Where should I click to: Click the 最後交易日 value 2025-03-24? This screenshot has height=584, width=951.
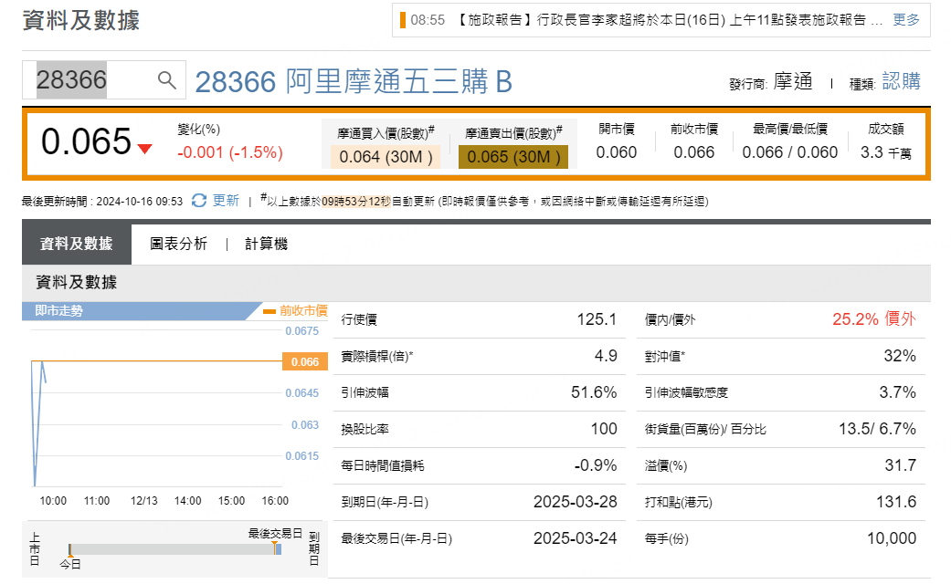[x=575, y=538]
